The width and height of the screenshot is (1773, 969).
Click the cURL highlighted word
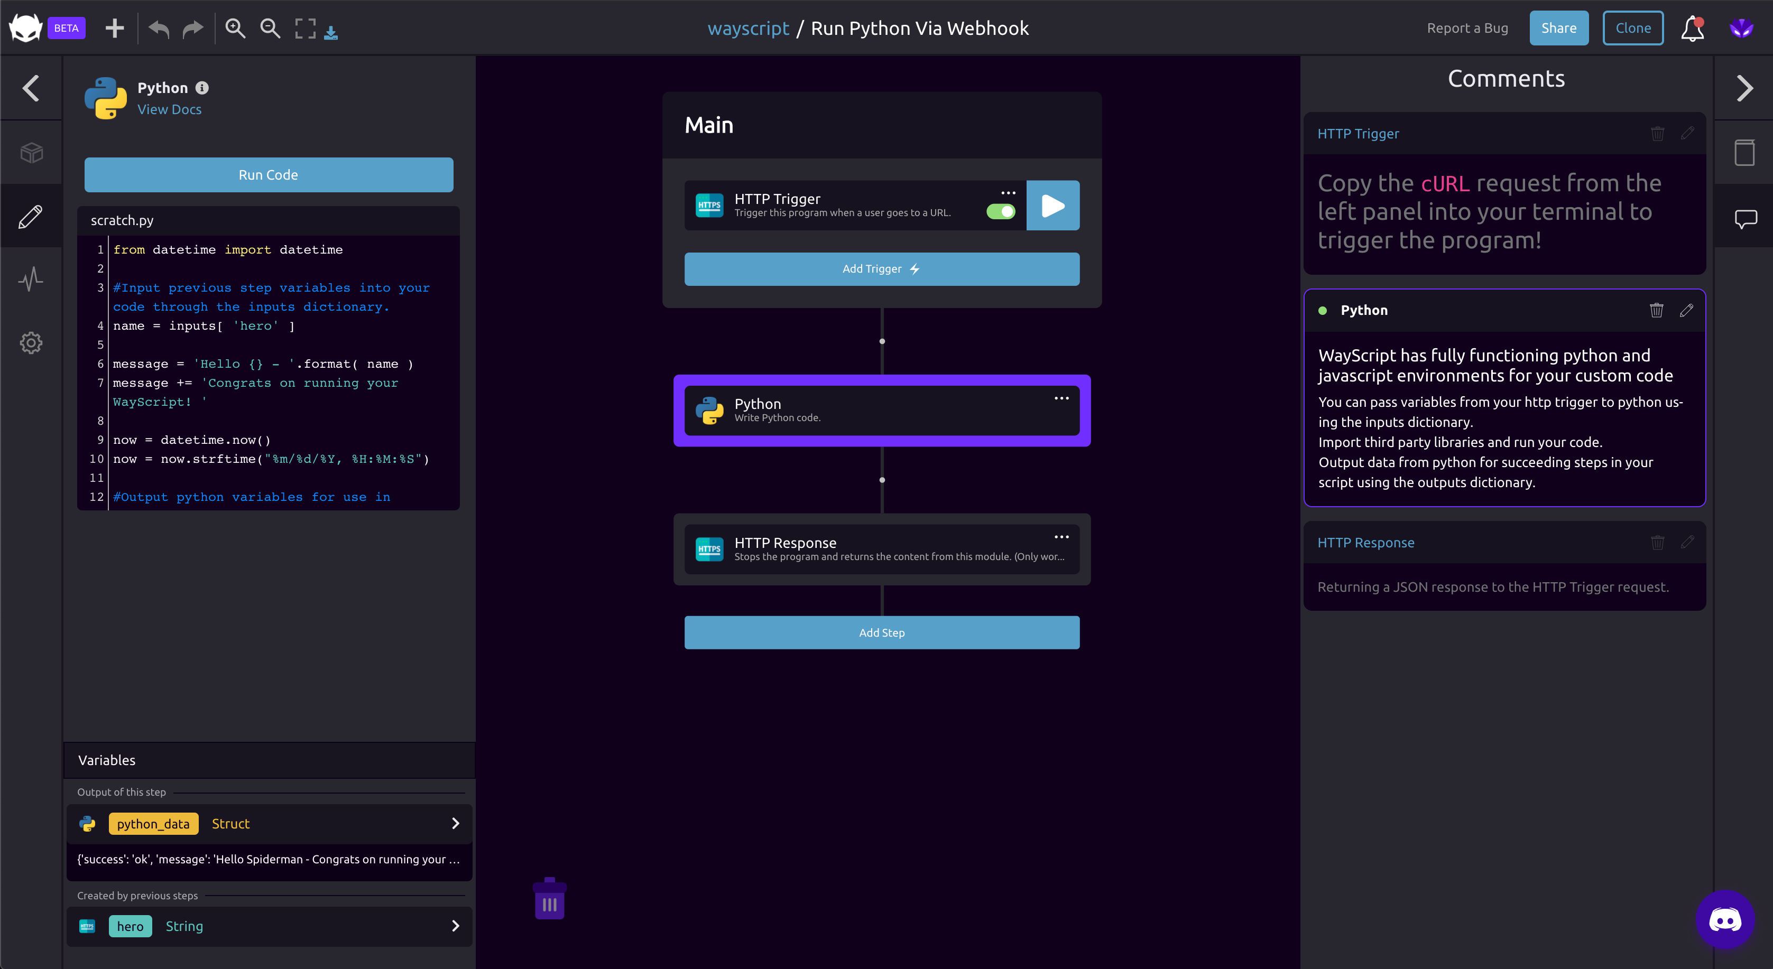tap(1445, 184)
